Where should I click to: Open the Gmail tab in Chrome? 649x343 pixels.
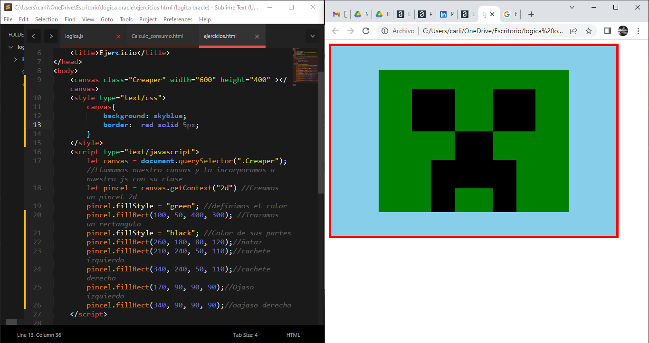(x=336, y=14)
